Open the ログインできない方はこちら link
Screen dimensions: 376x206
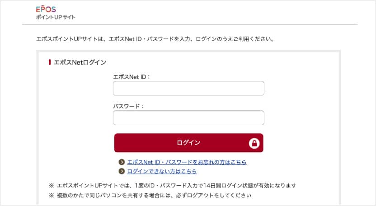pyautogui.click(x=162, y=172)
